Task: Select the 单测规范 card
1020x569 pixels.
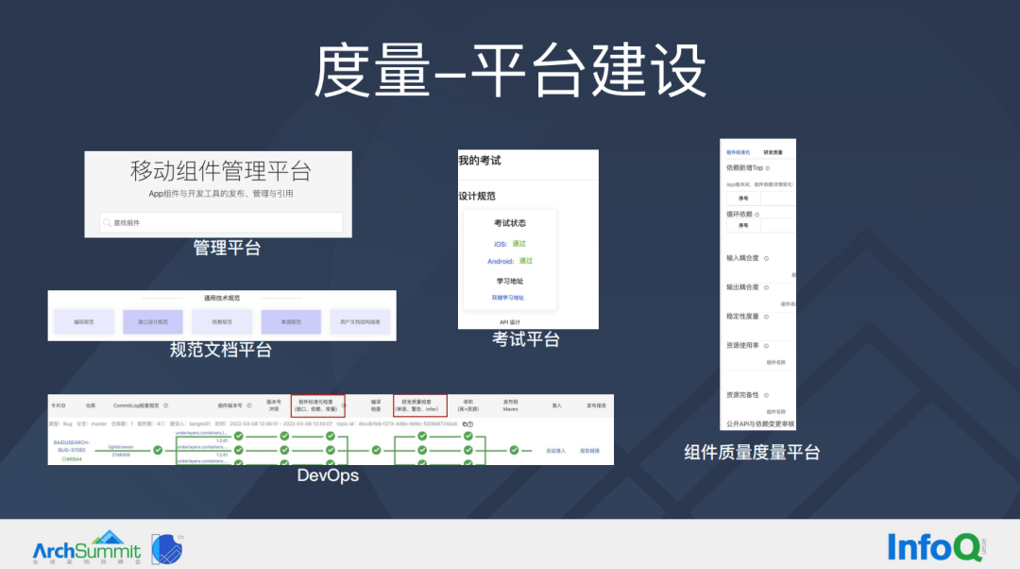Action: click(x=291, y=322)
